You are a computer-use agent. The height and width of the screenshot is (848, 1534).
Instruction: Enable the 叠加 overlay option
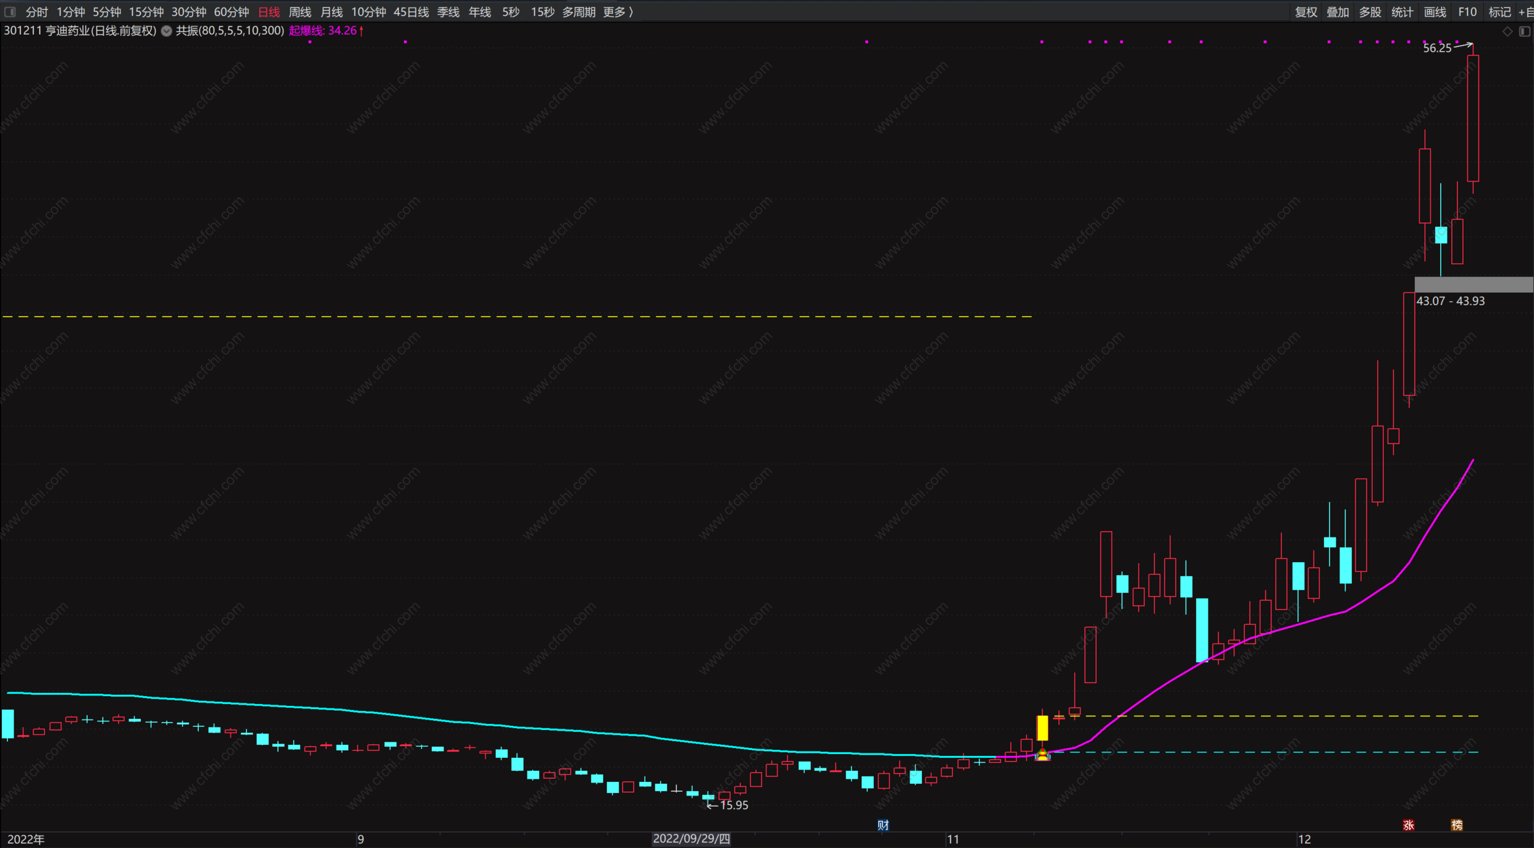click(1338, 12)
